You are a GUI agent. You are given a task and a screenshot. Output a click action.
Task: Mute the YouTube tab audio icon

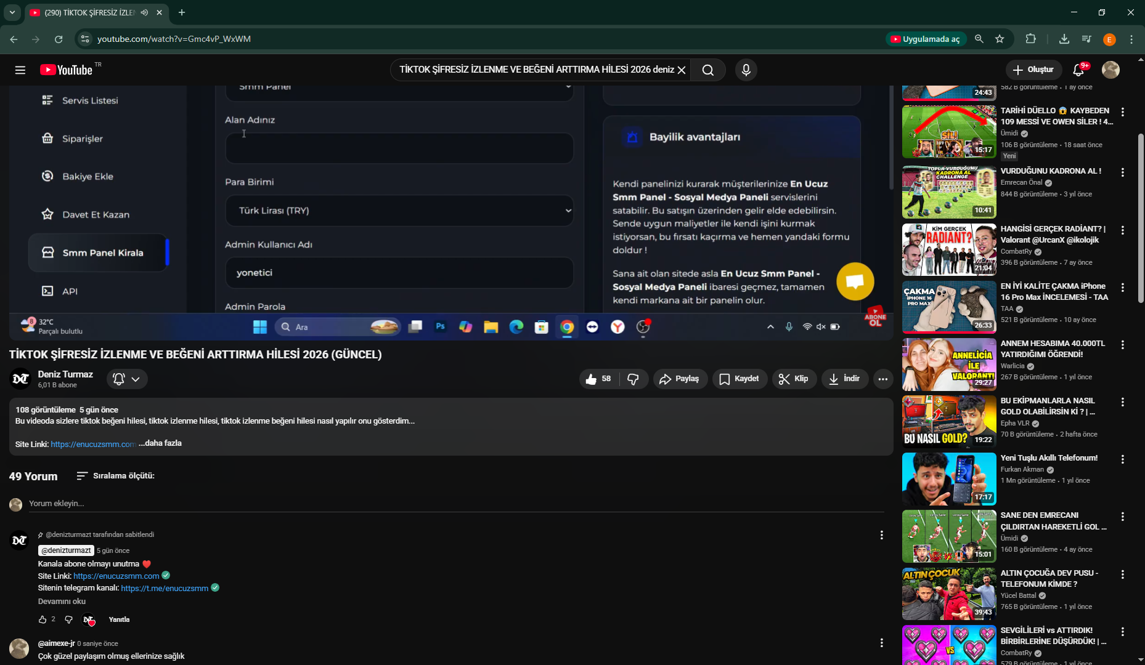(144, 12)
